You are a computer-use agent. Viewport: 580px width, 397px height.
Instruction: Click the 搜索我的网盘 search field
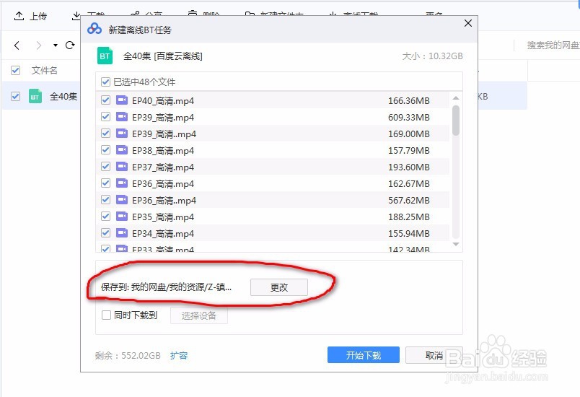tap(553, 45)
